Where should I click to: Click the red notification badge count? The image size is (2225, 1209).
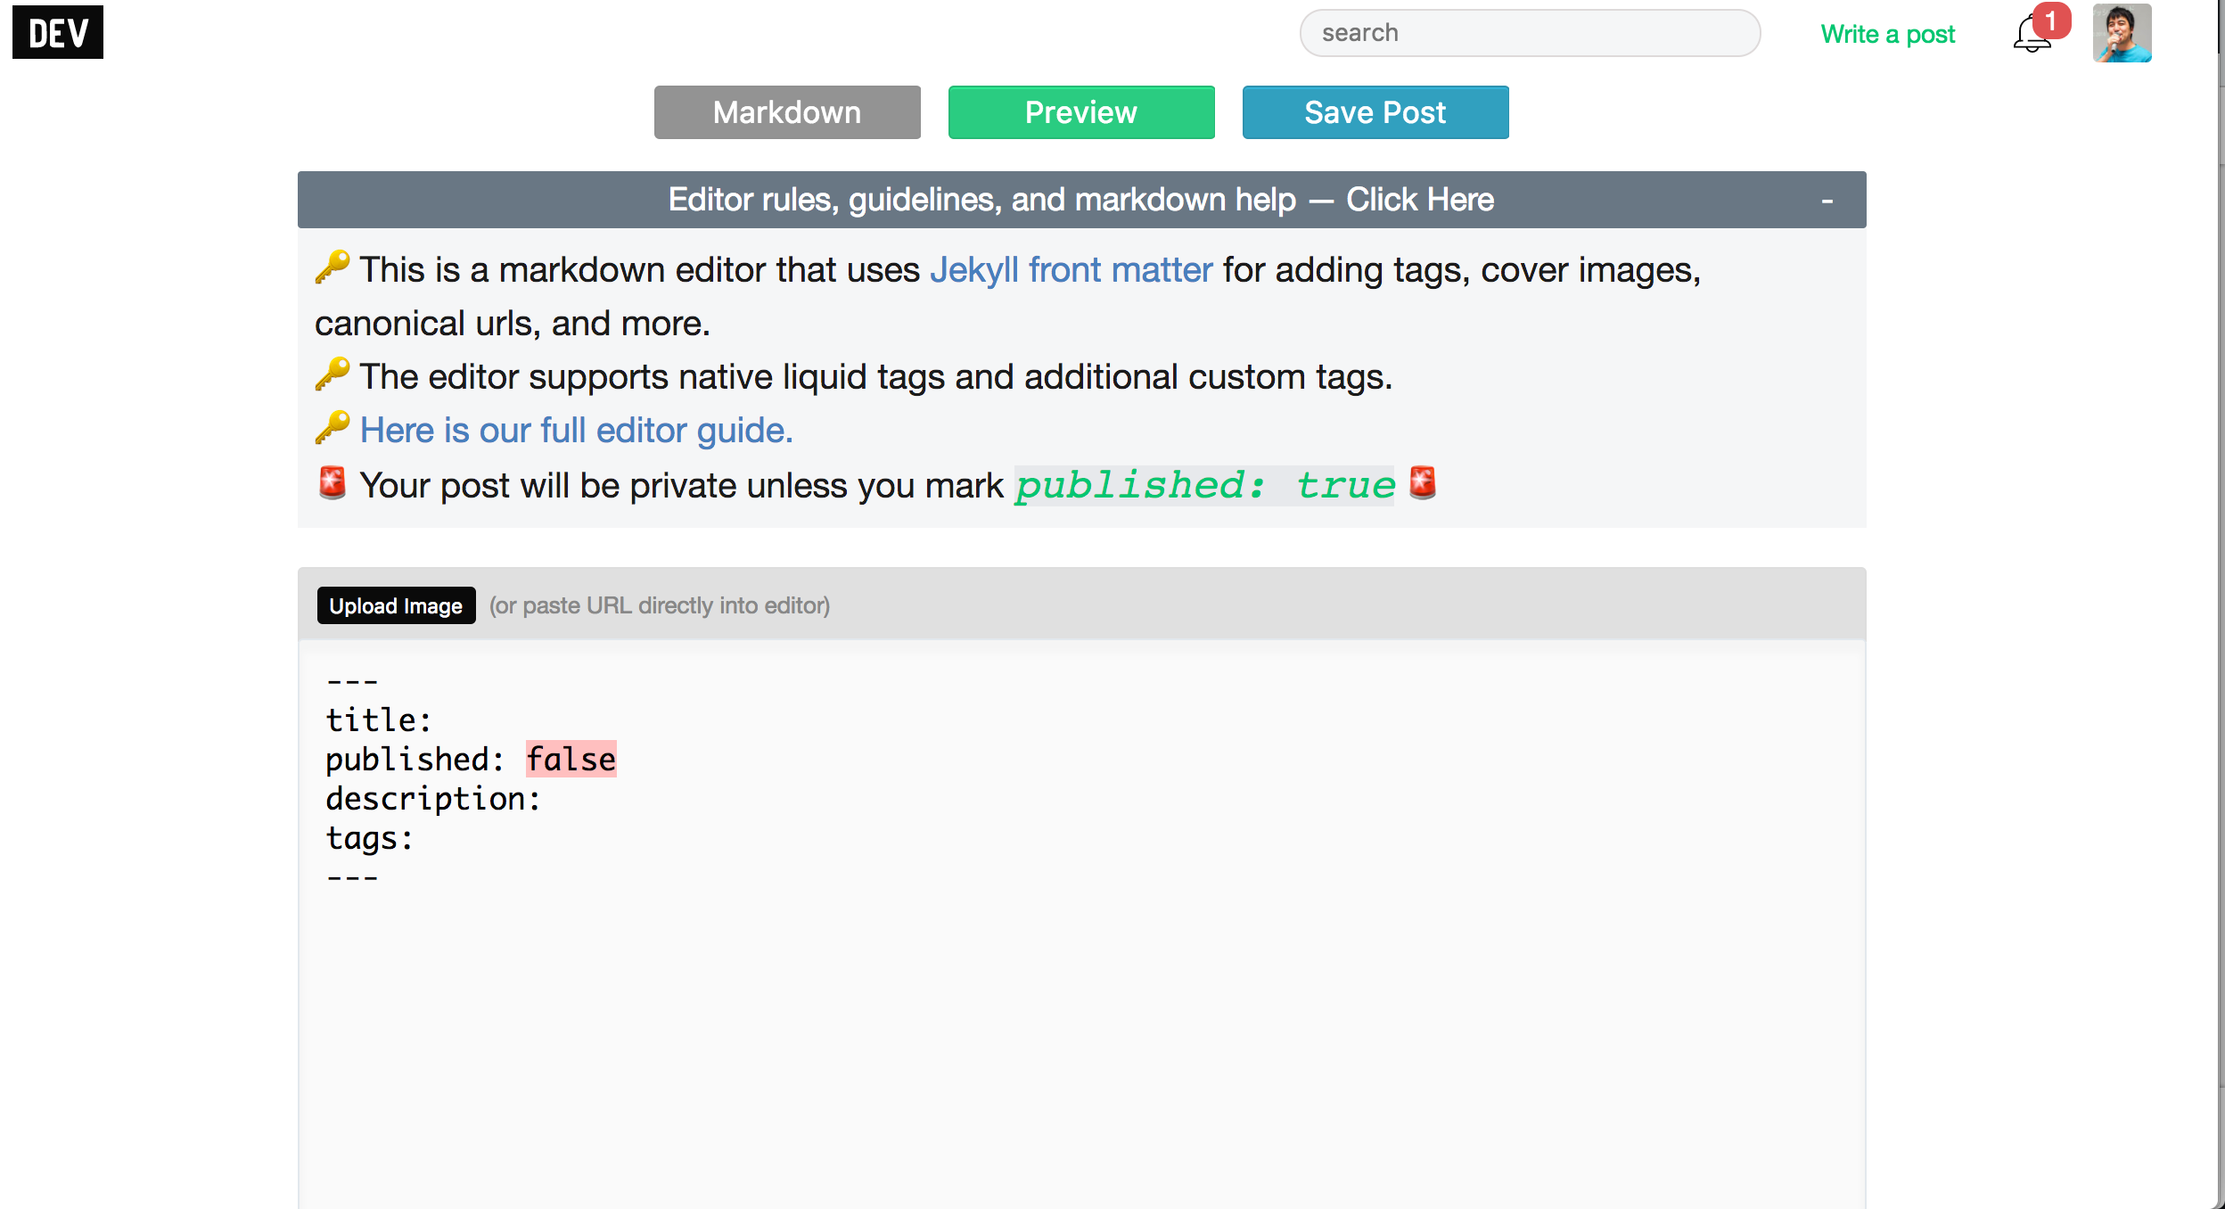2050,21
